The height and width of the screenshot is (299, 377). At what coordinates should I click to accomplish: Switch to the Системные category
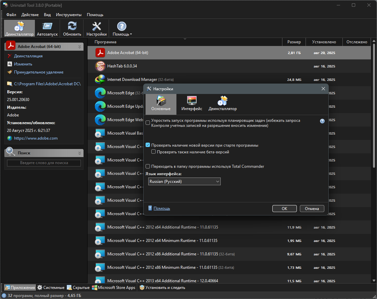click(51, 288)
